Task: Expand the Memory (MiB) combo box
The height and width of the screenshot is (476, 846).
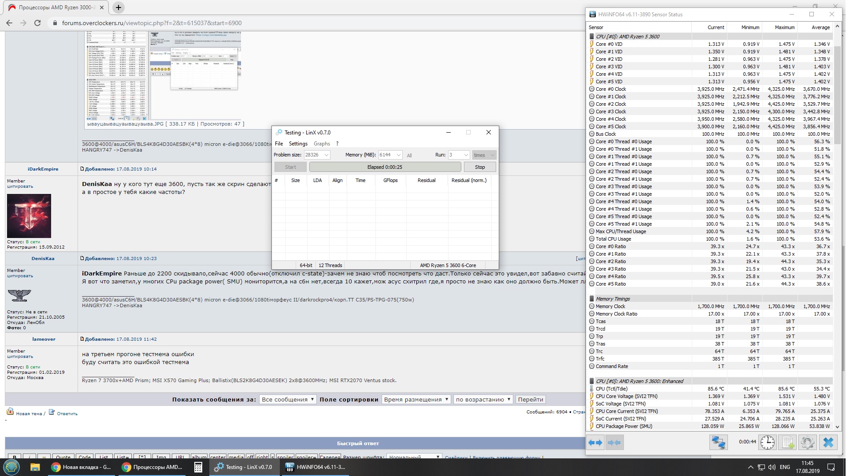Action: (398, 155)
